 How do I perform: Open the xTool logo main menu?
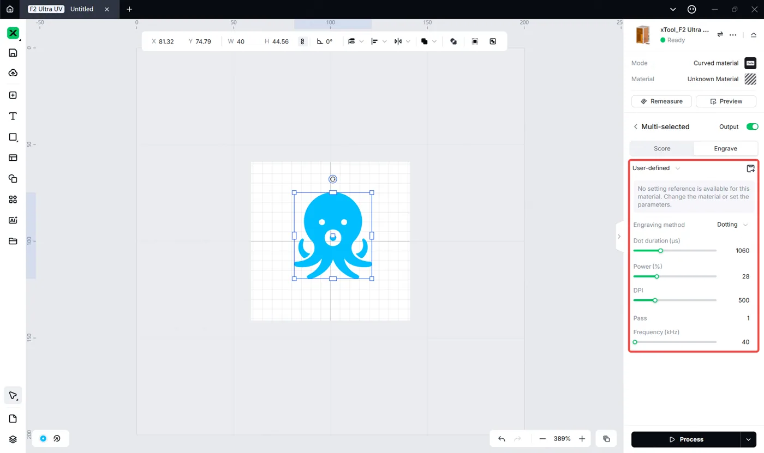(13, 33)
